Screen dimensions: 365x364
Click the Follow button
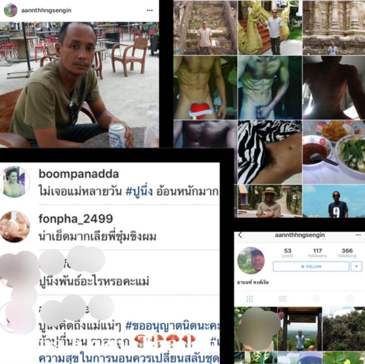pyautogui.click(x=311, y=267)
